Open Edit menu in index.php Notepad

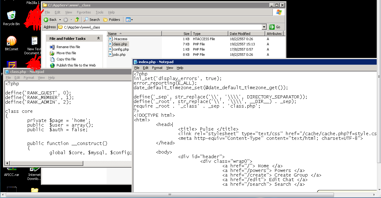(146, 68)
